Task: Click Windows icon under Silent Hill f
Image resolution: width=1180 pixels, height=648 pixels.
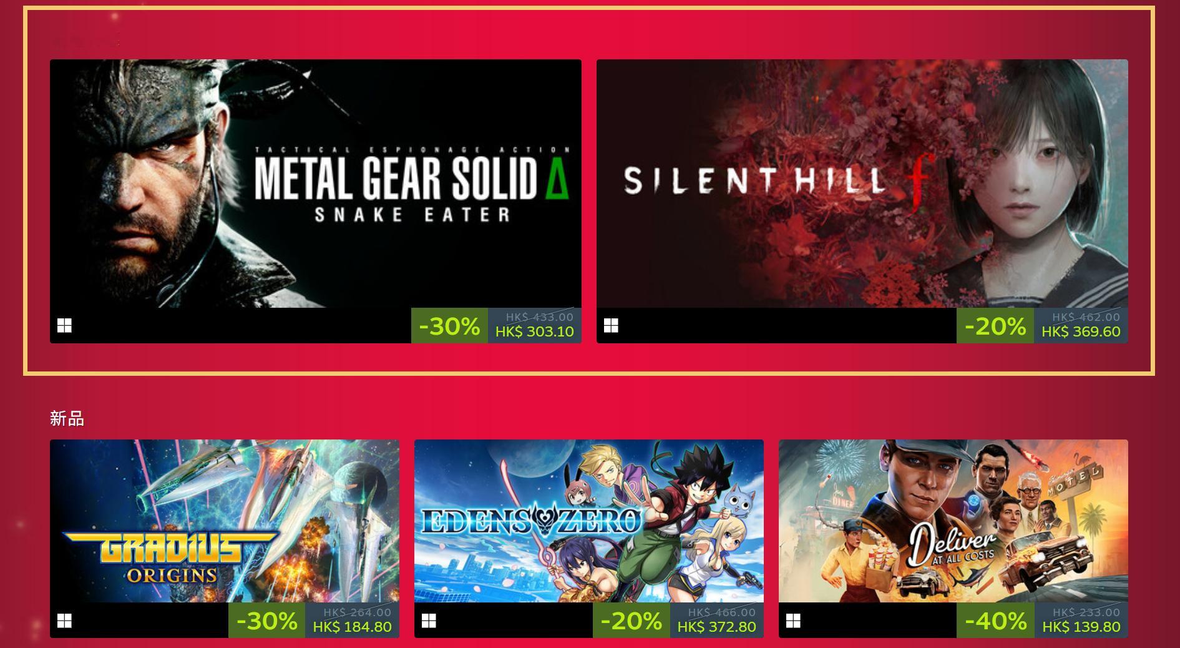Action: 611,325
